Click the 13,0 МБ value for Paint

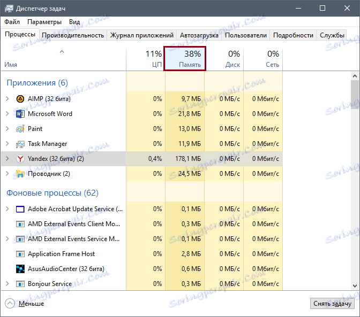click(x=190, y=129)
